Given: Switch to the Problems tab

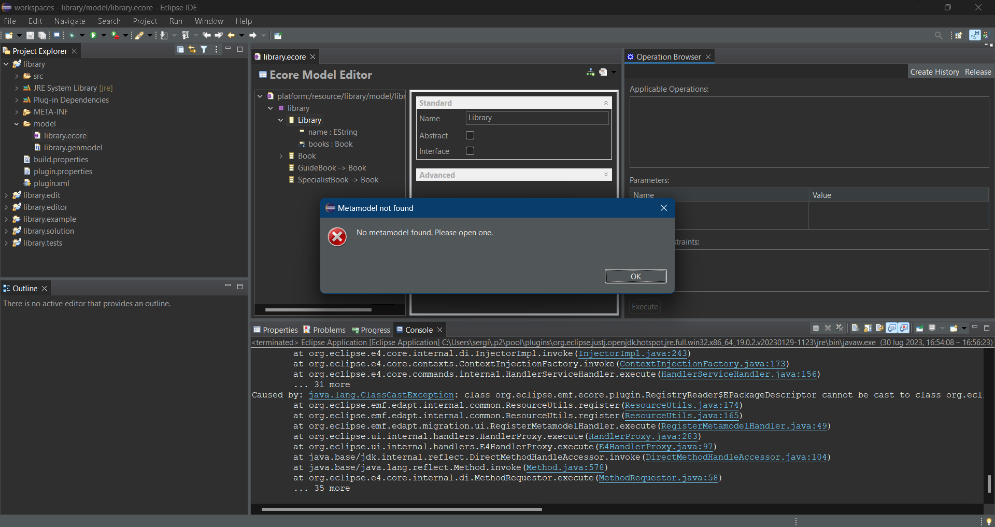Looking at the screenshot, I should tap(324, 330).
